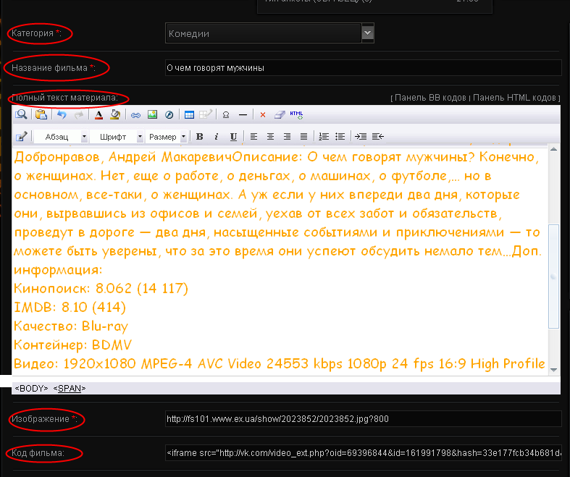Open Панель BB кодов link
The height and width of the screenshot is (477, 570).
point(430,98)
